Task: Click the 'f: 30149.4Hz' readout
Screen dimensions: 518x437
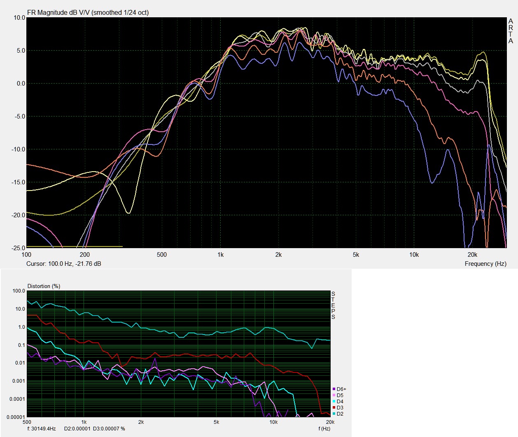Action: (42, 428)
